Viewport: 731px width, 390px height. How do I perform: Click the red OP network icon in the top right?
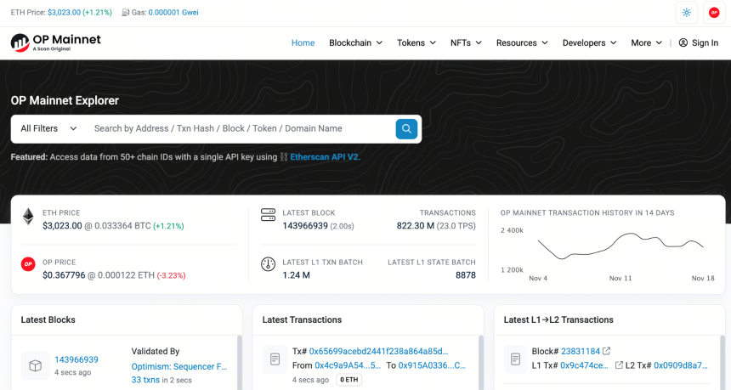pos(714,13)
